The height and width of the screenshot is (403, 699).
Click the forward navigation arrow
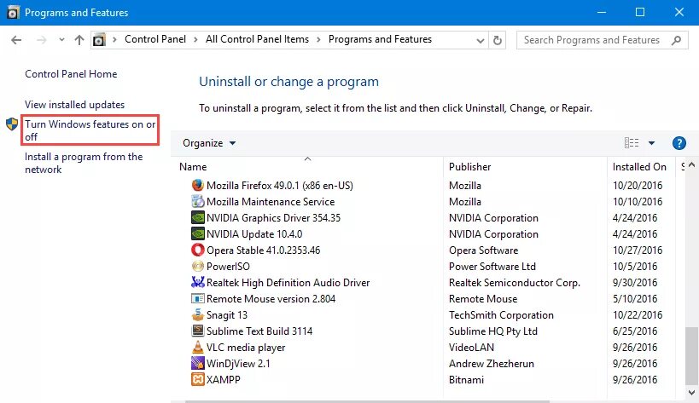(x=42, y=40)
